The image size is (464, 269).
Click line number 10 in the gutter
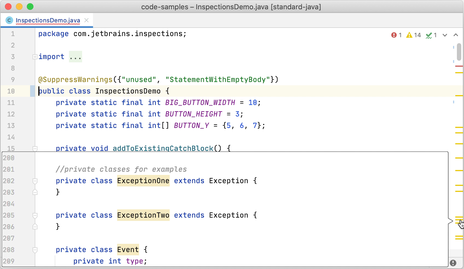click(11, 91)
